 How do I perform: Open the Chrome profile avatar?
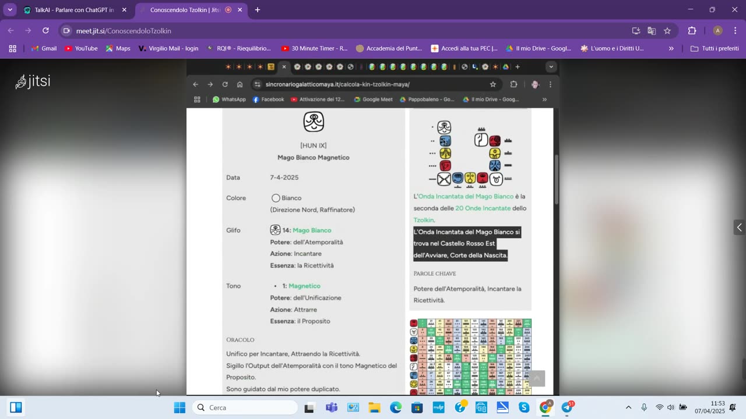click(x=718, y=31)
